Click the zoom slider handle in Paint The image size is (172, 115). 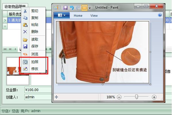point(136,97)
